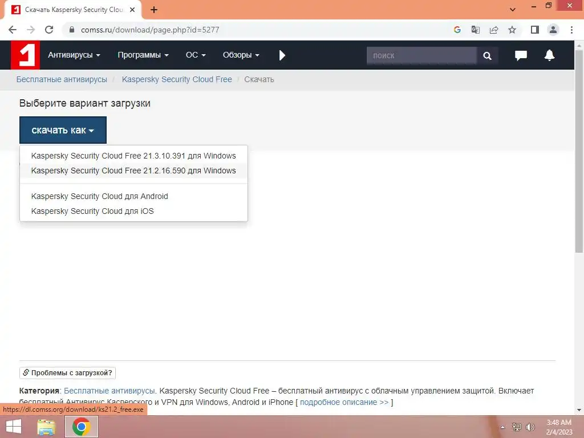Click the Comss red logo icon
The height and width of the screenshot is (438, 584).
(x=25, y=55)
